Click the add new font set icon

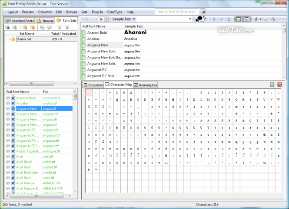point(25,27)
